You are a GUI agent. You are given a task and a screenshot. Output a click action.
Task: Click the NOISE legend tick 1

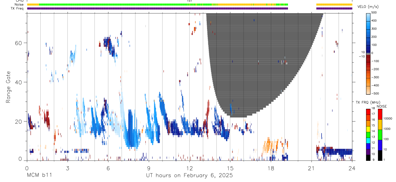tap(384, 160)
